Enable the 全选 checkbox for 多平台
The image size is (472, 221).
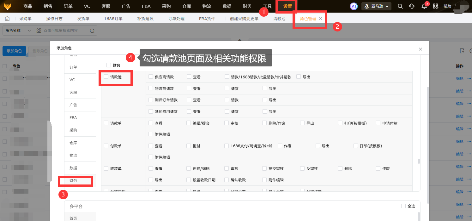click(403, 206)
